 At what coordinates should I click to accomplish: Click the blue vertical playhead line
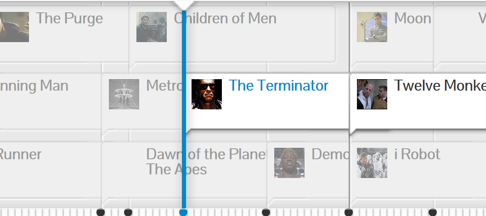click(x=184, y=137)
